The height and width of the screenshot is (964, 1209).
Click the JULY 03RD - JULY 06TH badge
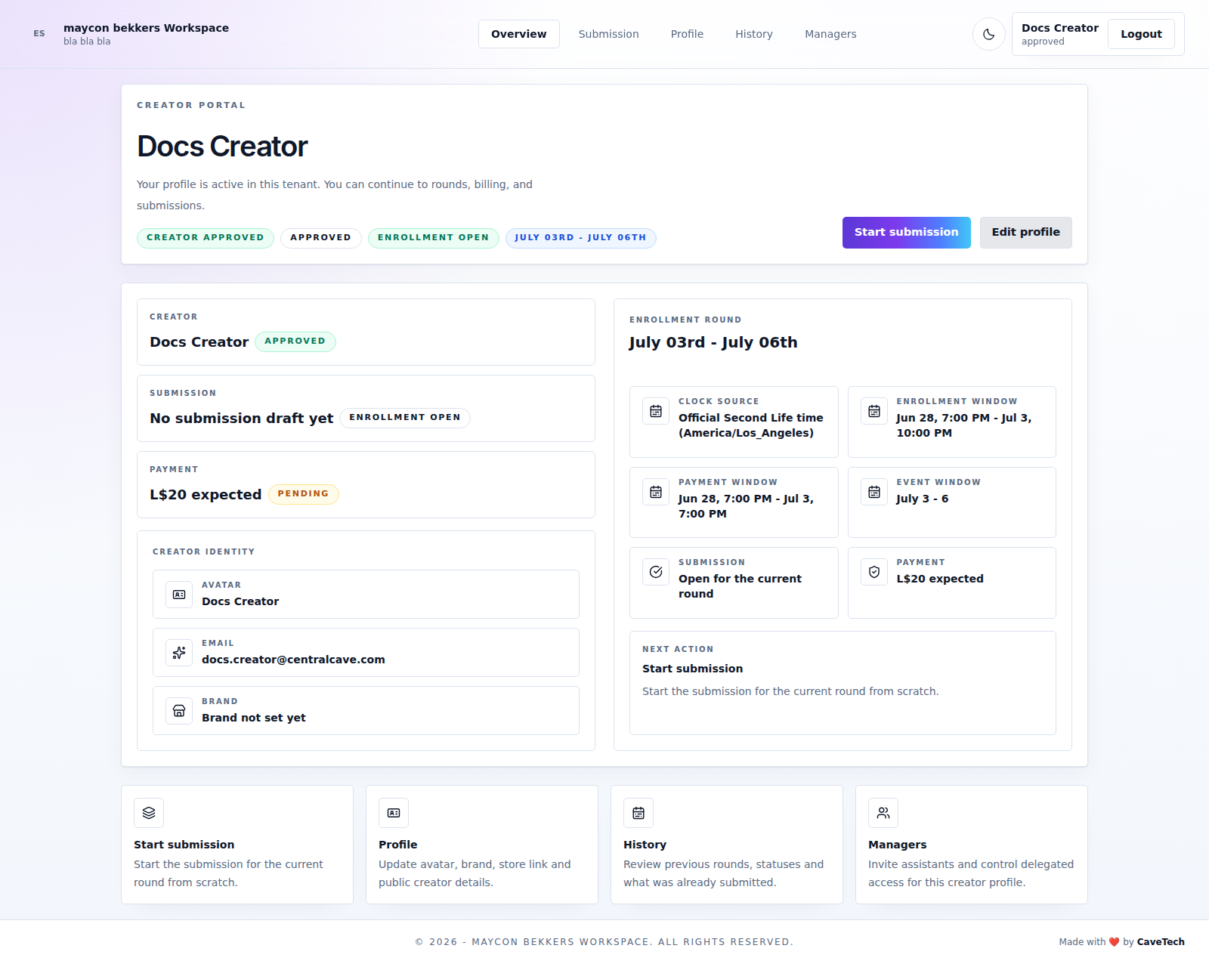click(580, 238)
